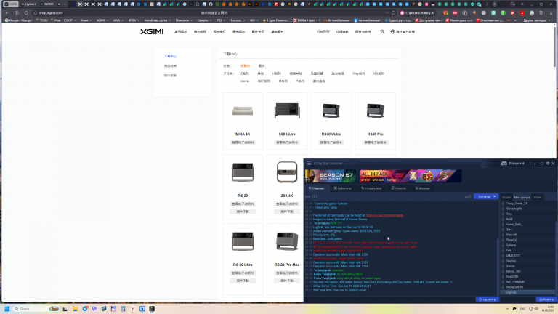Open Yandex Browser from the taskbar

pyautogui.click(x=132, y=309)
